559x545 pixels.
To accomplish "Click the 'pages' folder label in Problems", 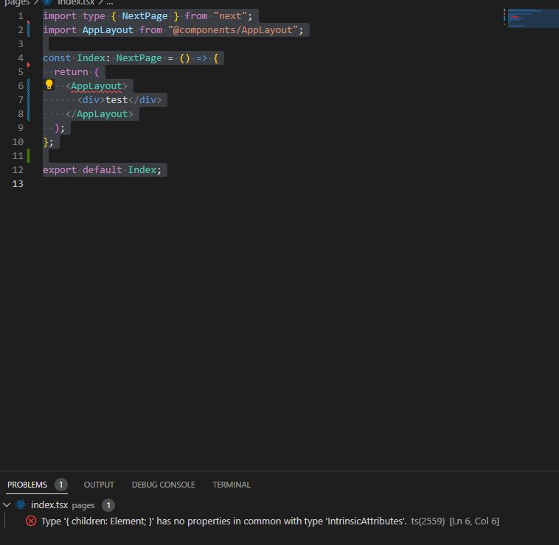I will click(x=83, y=505).
